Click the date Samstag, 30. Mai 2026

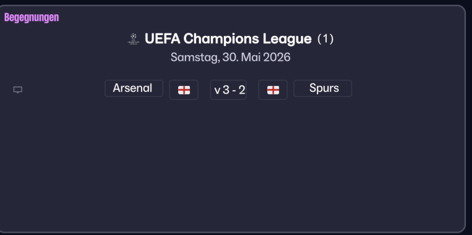click(230, 57)
